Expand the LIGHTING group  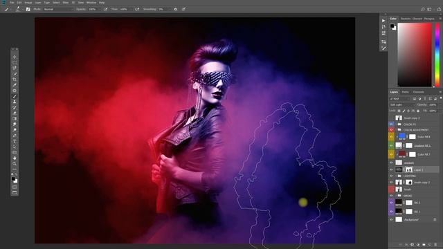tap(395, 176)
